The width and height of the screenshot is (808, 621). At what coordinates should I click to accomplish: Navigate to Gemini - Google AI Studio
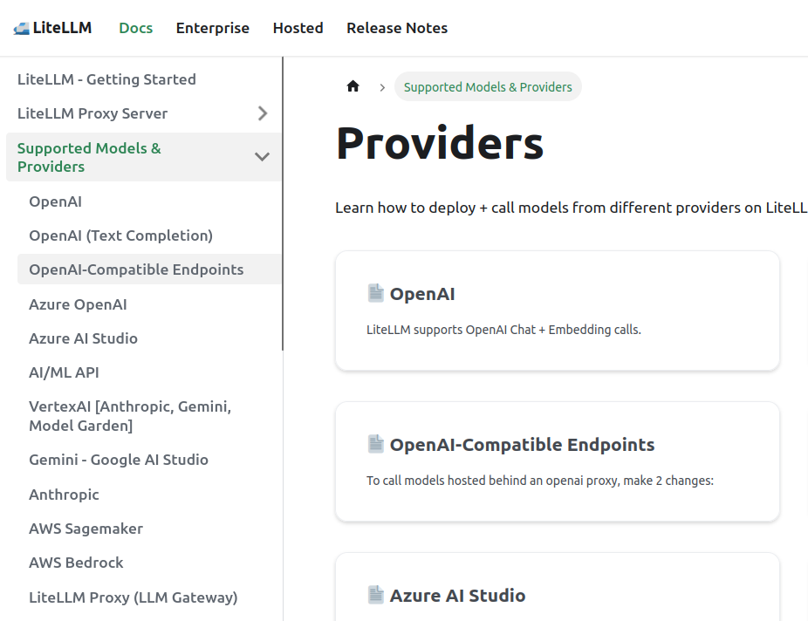click(119, 460)
